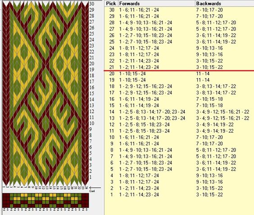Click the Card arrow indicator beside the chart
254x215 pixels.
click(x=95, y=188)
